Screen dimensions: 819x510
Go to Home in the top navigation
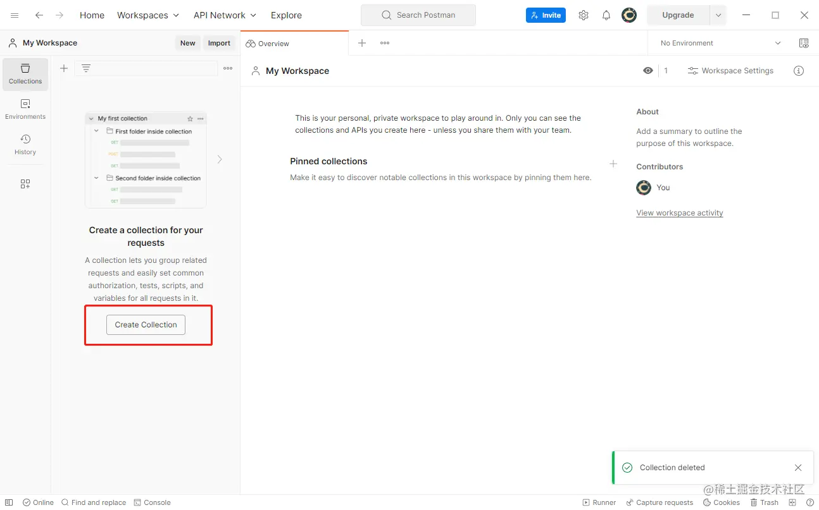[91, 15]
